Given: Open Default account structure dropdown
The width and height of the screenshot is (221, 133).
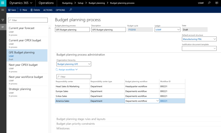Looking at the screenshot, I should pos(214,39).
